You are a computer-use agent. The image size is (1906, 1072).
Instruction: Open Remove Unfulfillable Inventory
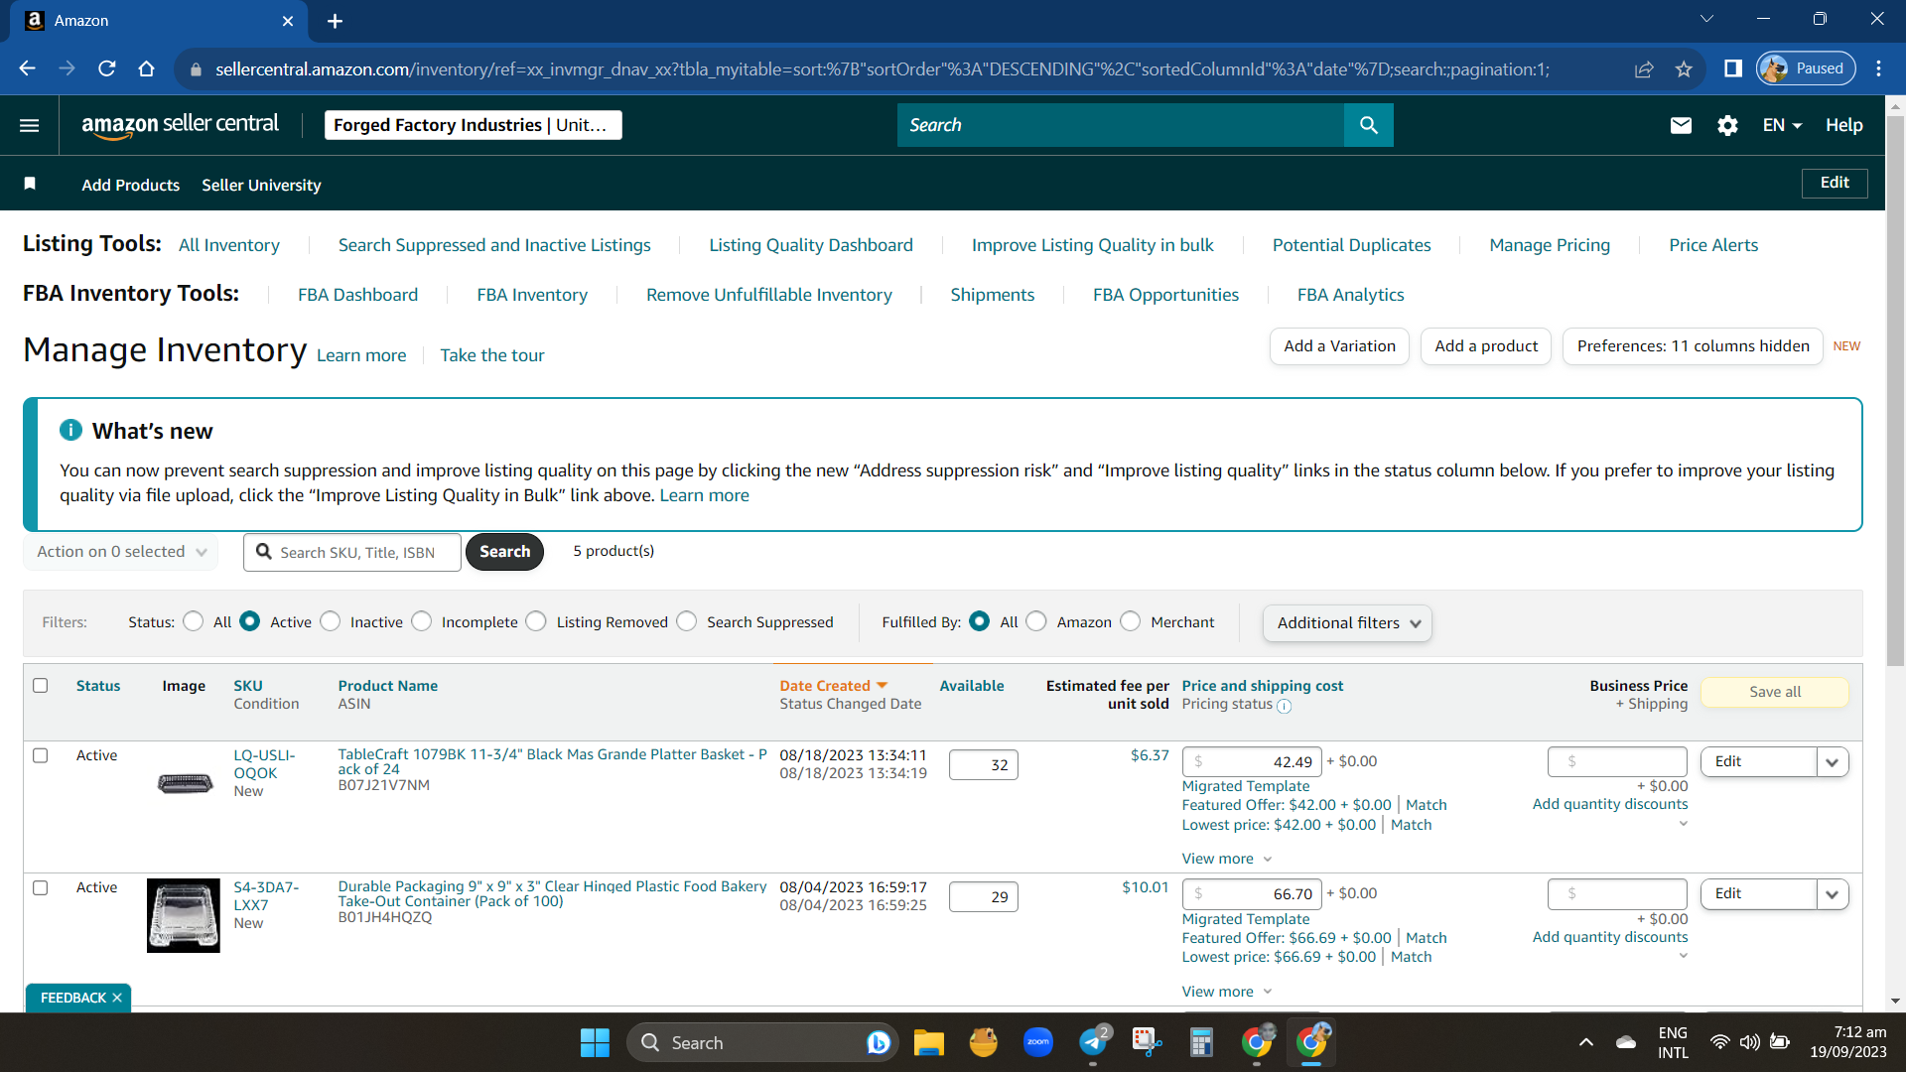tap(769, 295)
